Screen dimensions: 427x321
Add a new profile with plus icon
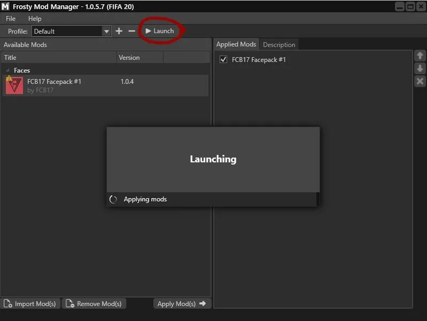click(x=119, y=31)
